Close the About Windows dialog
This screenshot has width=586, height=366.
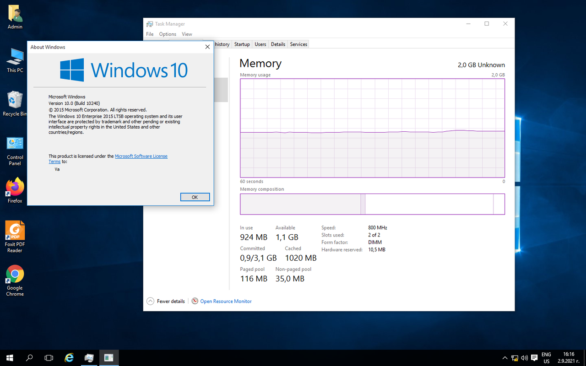pyautogui.click(x=207, y=47)
